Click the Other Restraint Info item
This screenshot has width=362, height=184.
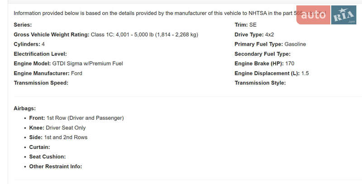click(x=56, y=166)
